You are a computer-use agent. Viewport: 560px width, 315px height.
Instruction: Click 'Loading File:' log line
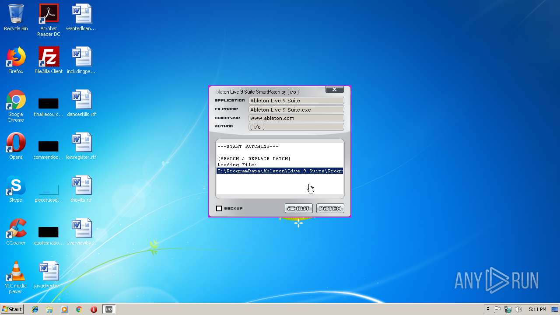click(x=237, y=165)
